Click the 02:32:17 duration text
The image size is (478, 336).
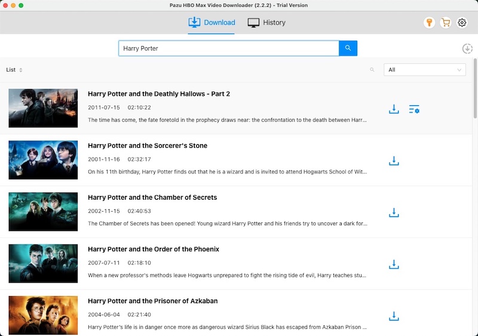(x=139, y=159)
